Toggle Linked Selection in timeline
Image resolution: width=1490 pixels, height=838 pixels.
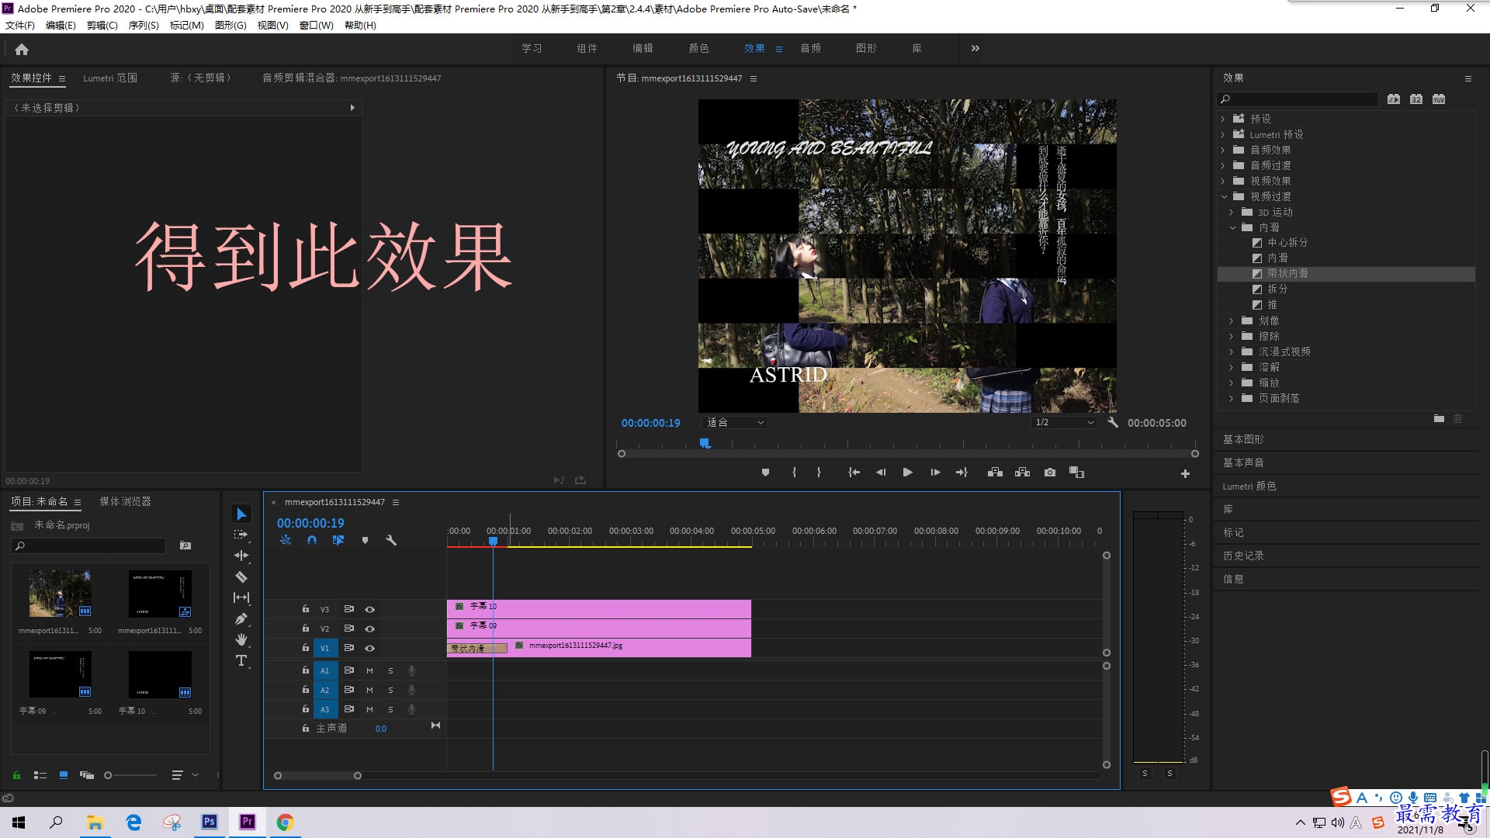pos(338,540)
